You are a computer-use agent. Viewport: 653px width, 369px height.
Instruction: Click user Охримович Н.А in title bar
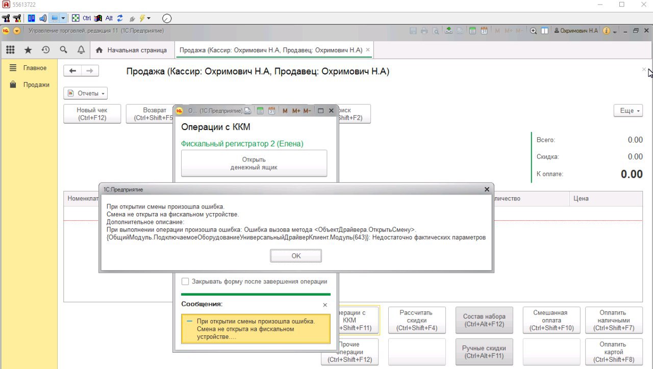click(x=576, y=31)
